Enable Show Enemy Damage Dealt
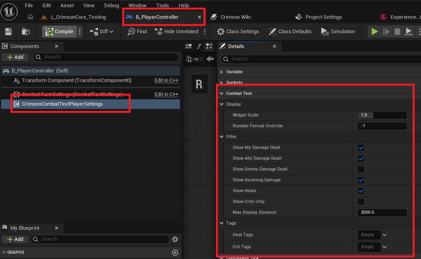This screenshot has height=259, width=421. click(361, 169)
